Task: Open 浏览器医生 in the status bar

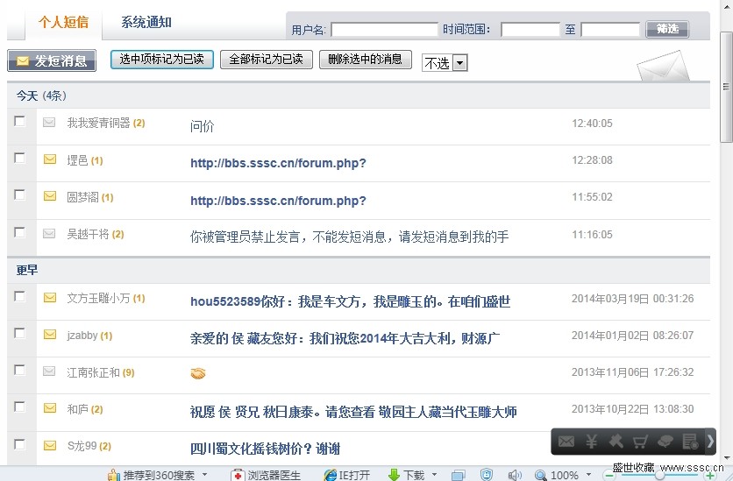Action: point(266,475)
